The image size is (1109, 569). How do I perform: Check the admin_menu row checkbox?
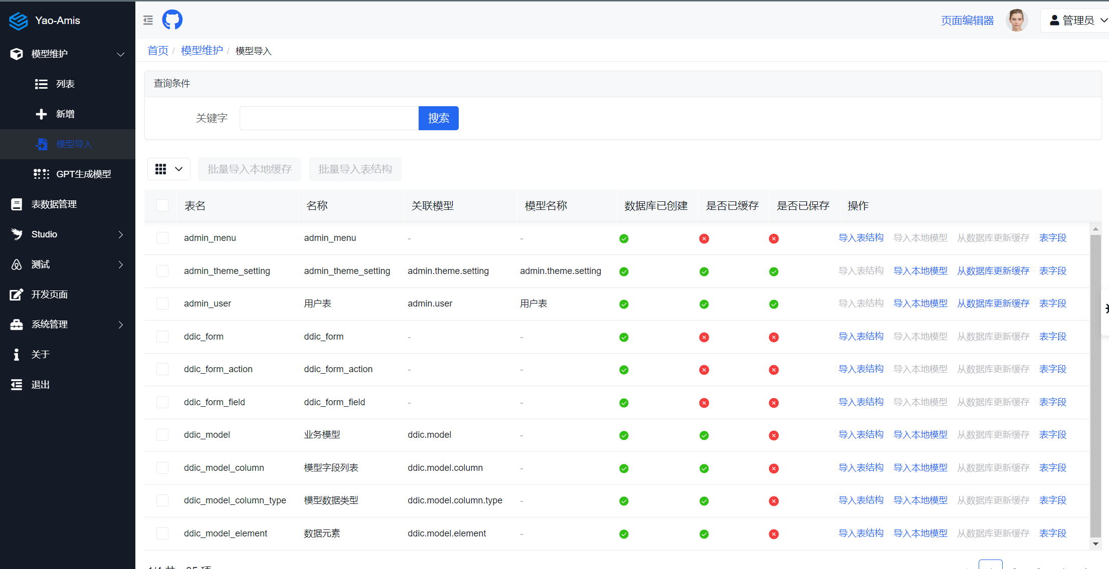point(162,238)
